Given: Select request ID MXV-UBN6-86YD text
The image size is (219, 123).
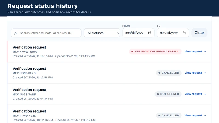Looking at the screenshot, I should (x=24, y=73).
